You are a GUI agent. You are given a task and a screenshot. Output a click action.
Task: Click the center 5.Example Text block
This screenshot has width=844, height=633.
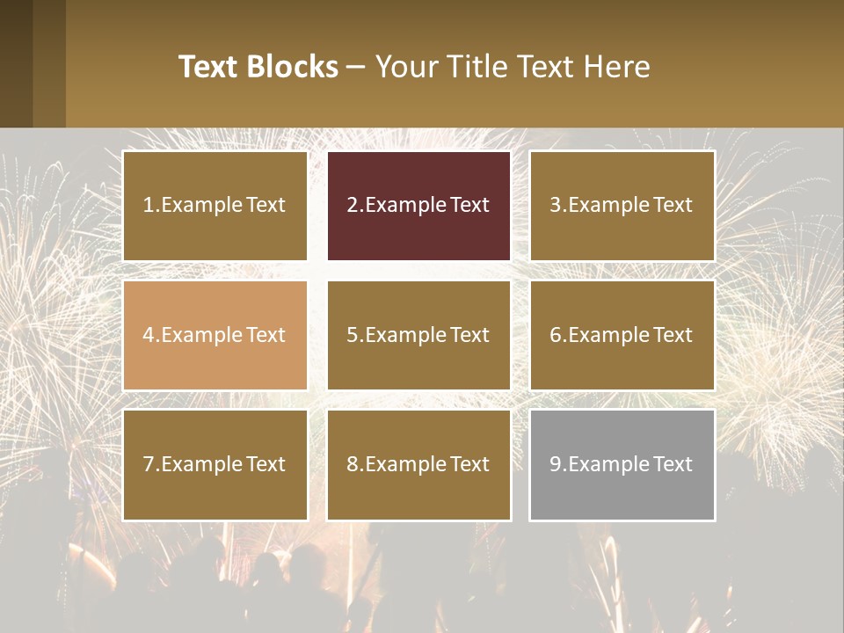point(418,335)
